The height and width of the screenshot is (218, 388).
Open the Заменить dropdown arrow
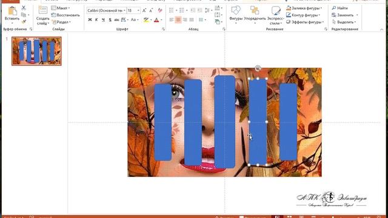[357, 15]
